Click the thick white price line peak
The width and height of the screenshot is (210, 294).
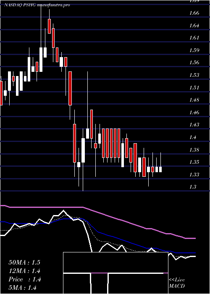(x=64, y=211)
